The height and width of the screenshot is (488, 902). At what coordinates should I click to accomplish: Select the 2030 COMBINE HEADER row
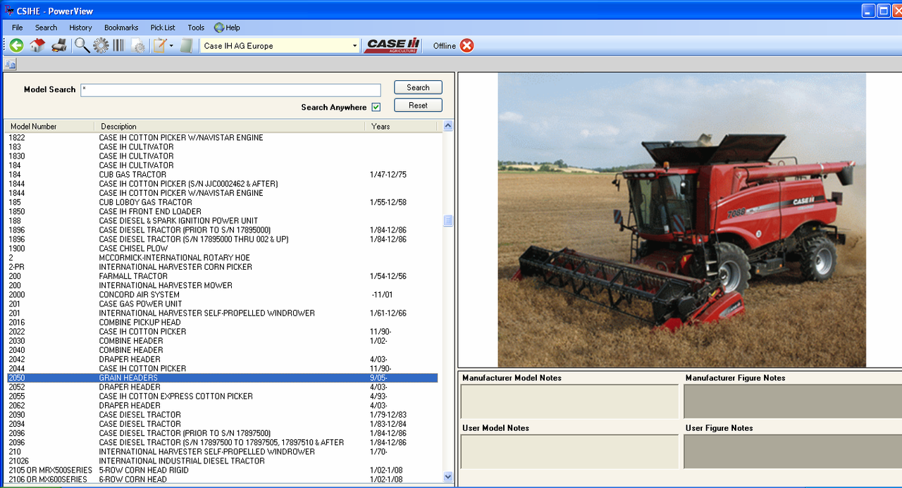tap(222, 341)
